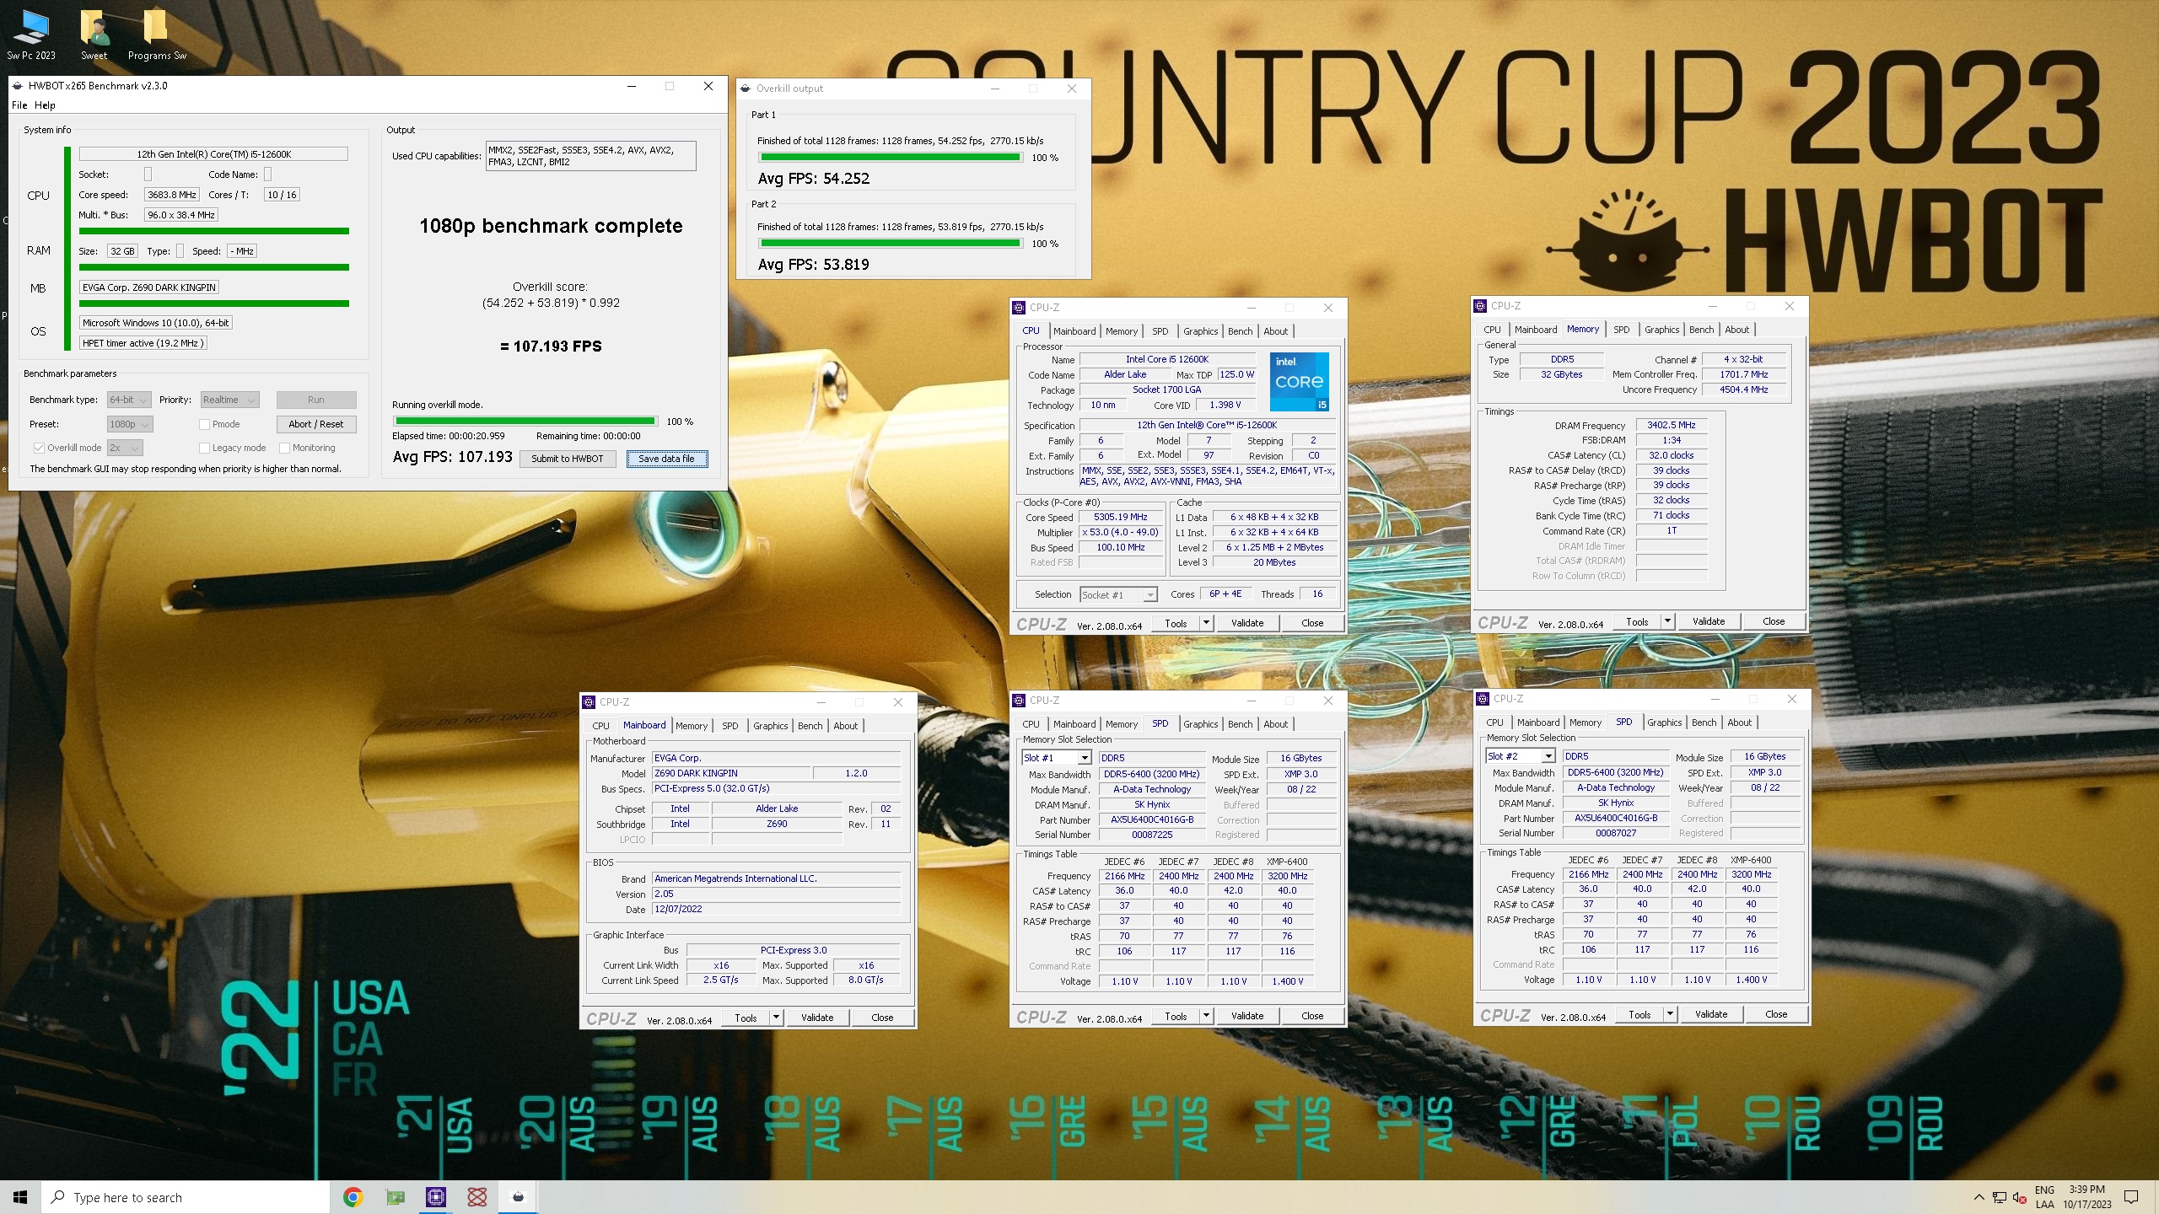This screenshot has width=2159, height=1214.
Task: Click Submit to HWBOT button
Action: (x=568, y=459)
